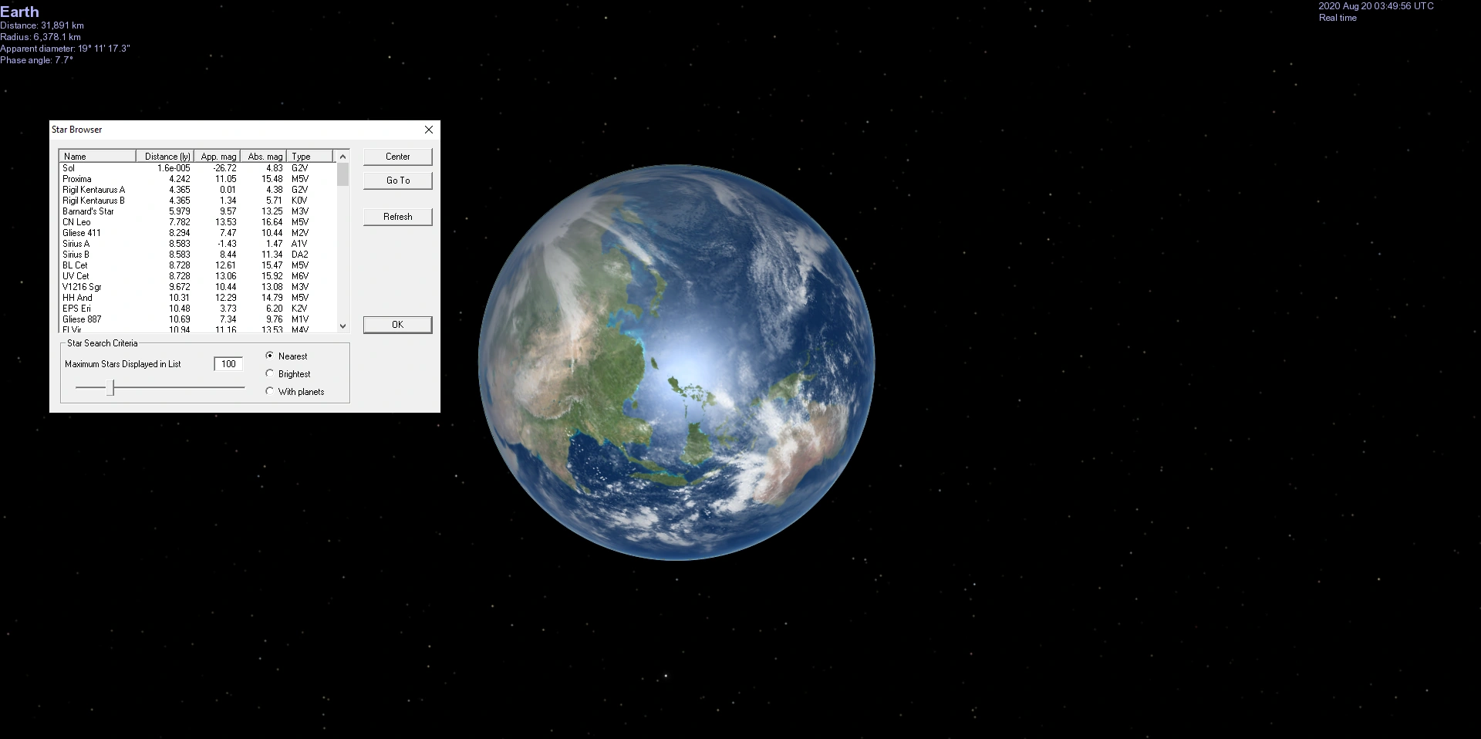Screen dimensions: 1481x739
Task: Select the Proxima row
Action: tap(197, 179)
